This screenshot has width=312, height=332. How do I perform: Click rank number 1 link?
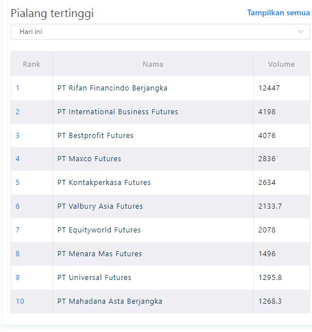(x=18, y=88)
